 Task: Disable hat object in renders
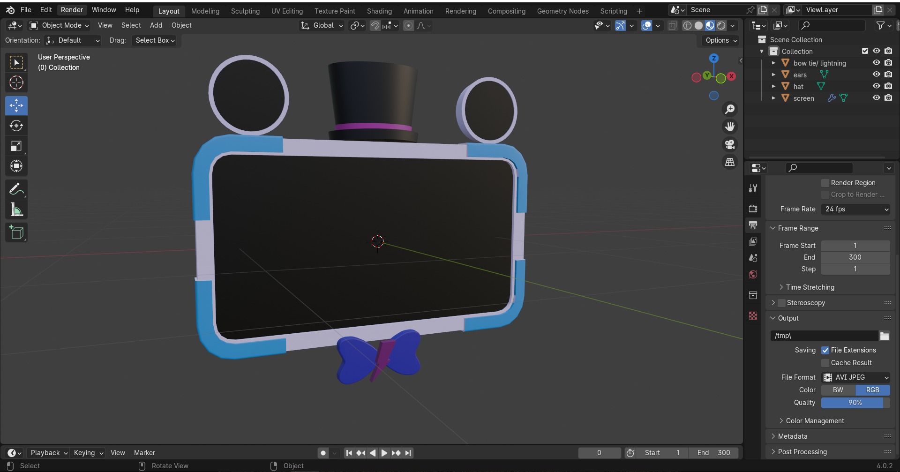[x=888, y=86]
